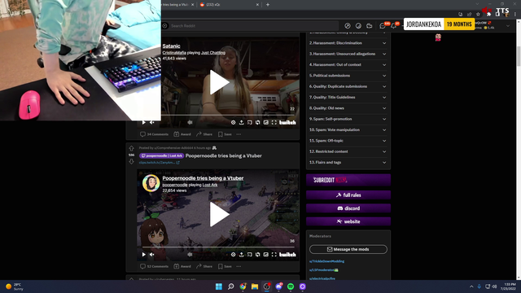Screen dimensions: 521x293
Task: Click the Twitch logo on Satanic clip
Action: click(287, 123)
